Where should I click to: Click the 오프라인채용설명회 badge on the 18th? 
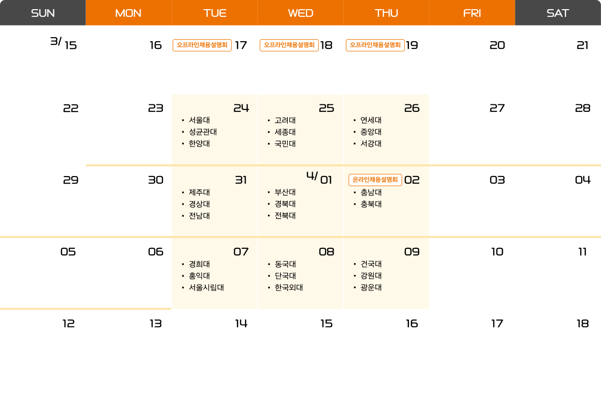(x=289, y=45)
